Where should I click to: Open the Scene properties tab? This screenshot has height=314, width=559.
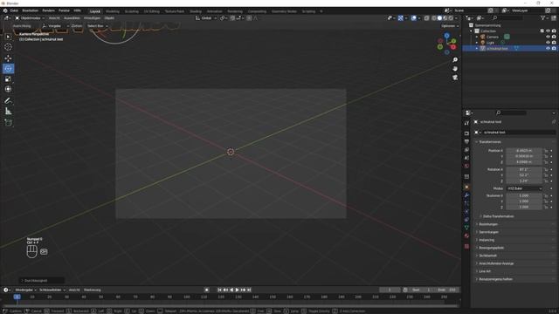pyautogui.click(x=466, y=158)
